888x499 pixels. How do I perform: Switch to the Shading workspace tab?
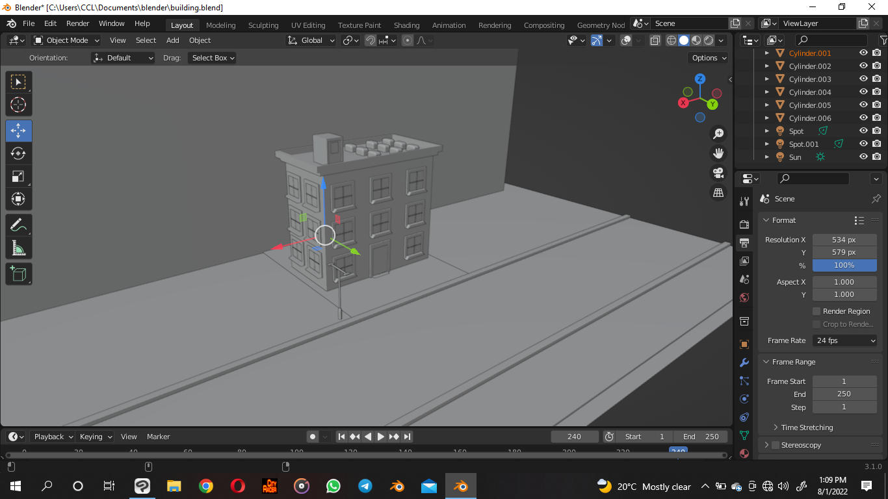406,25
